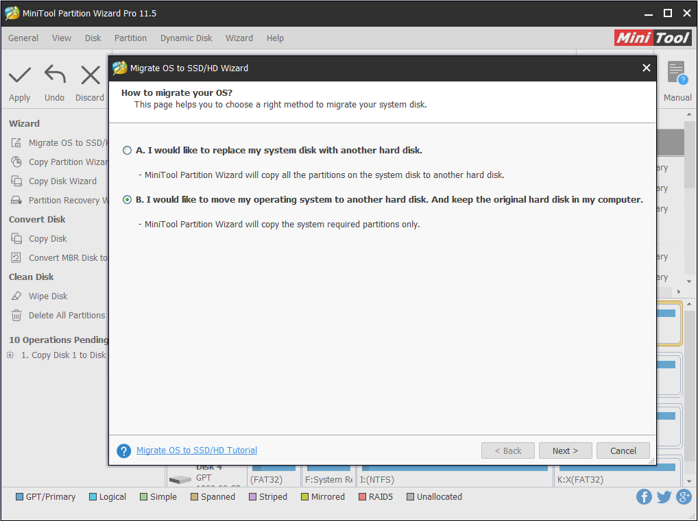Click the unlabeled (FAT32) partition block
698x521 pixels.
[274, 476]
